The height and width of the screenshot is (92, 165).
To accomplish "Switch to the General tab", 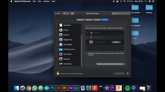I will (x=80, y=20).
